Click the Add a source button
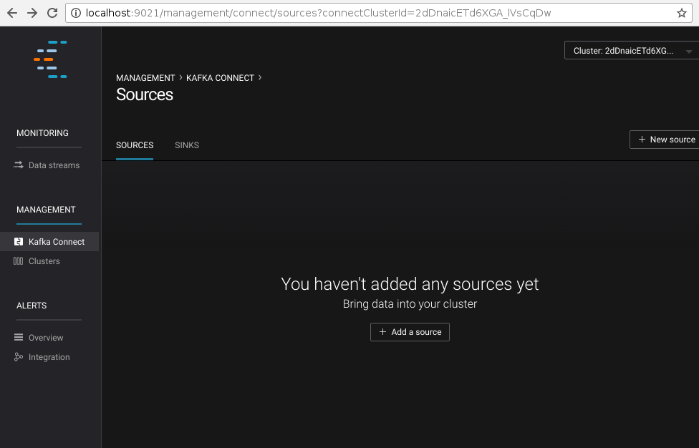Screen dimensions: 699x448 pos(410,332)
